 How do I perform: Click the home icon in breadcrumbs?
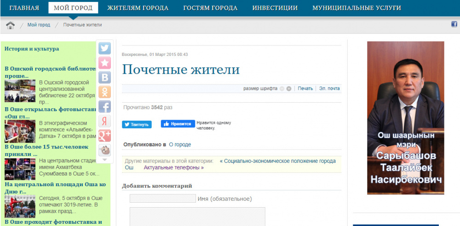point(11,25)
